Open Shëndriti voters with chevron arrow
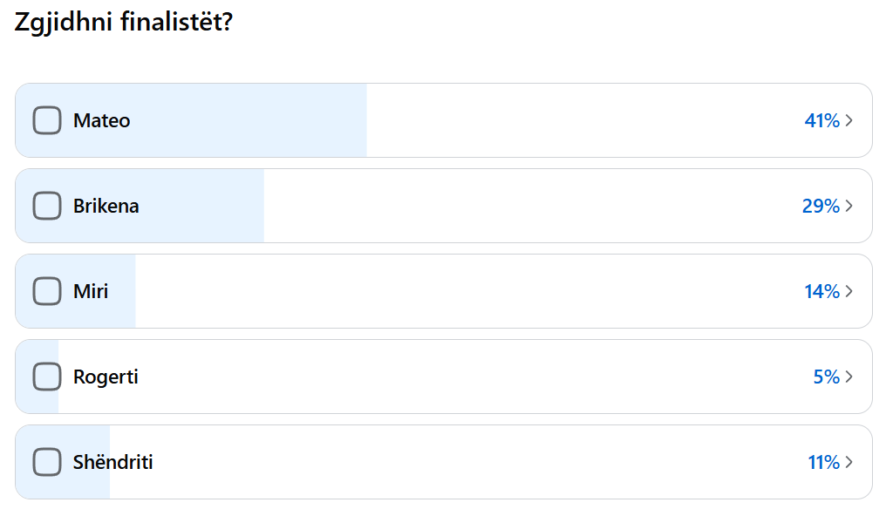The width and height of the screenshot is (886, 516). coord(849,462)
